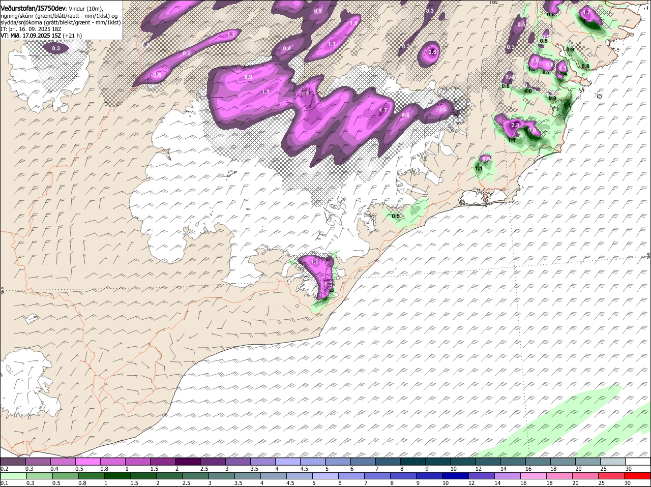Click lower legend light lilac swatch 5 to 6

click(324, 476)
